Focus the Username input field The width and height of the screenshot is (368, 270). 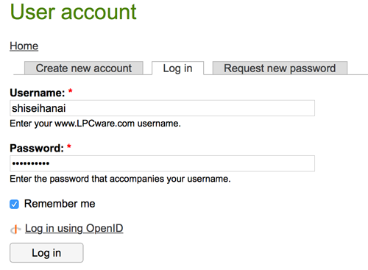click(x=162, y=108)
